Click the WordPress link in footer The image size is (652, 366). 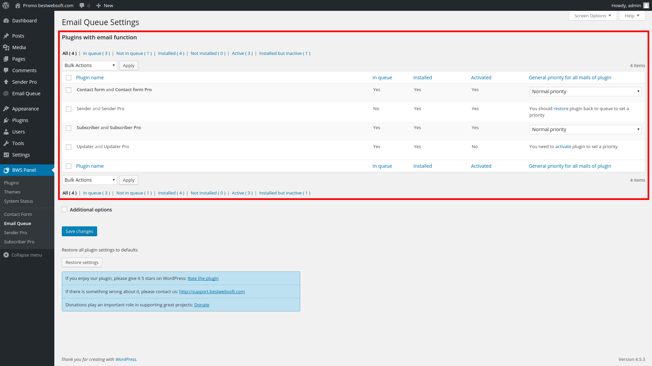pyautogui.click(x=126, y=359)
